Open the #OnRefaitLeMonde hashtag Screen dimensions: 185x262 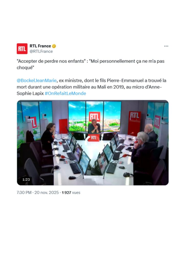(65, 93)
